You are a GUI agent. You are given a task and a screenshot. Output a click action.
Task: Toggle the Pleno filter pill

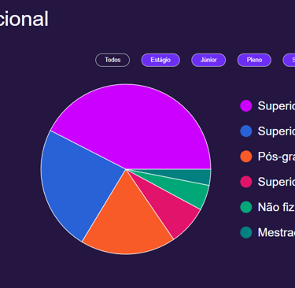254,60
